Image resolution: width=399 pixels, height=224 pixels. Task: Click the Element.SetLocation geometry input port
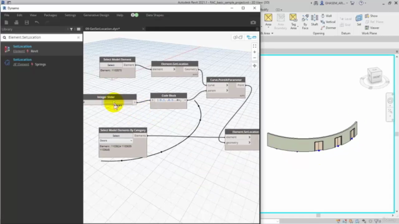(x=238, y=142)
